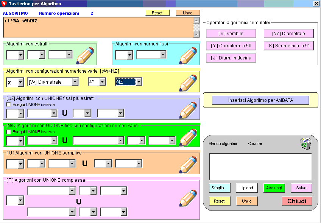Open the [W] Diametrale dropdown
The image size is (321, 223).
pyautogui.click(x=75, y=82)
